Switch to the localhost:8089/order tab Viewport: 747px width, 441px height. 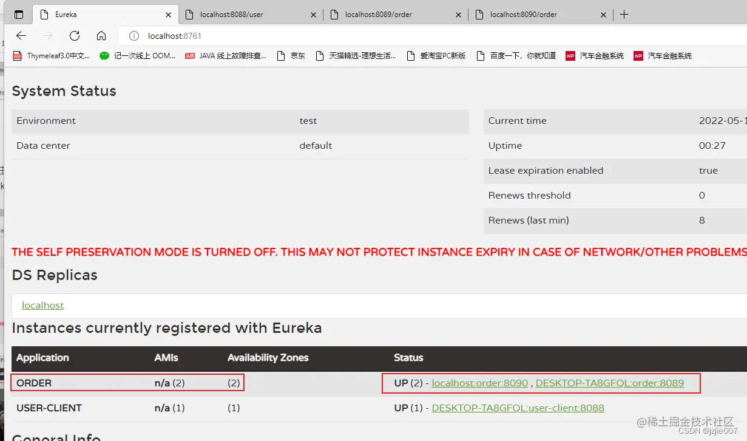pos(396,14)
